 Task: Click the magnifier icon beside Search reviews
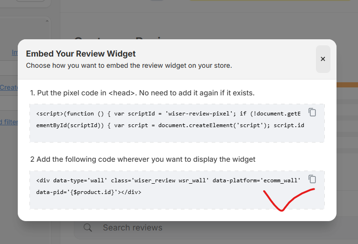(x=87, y=228)
